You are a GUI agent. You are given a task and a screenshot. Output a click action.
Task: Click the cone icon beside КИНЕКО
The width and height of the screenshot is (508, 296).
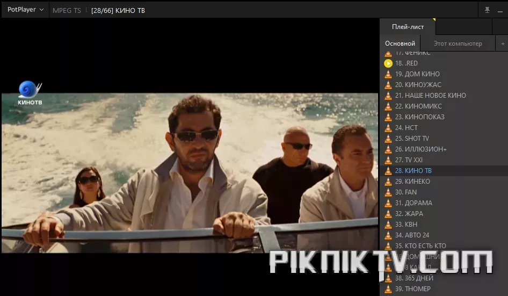pos(388,181)
